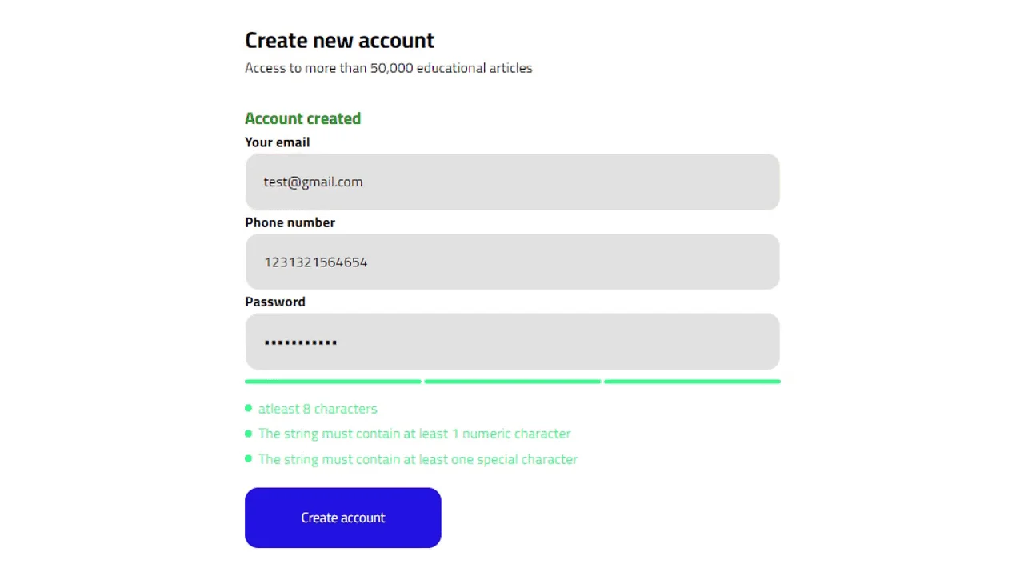The height and width of the screenshot is (576, 1024).
Task: Click the numeric character requirement text
Action: [414, 433]
